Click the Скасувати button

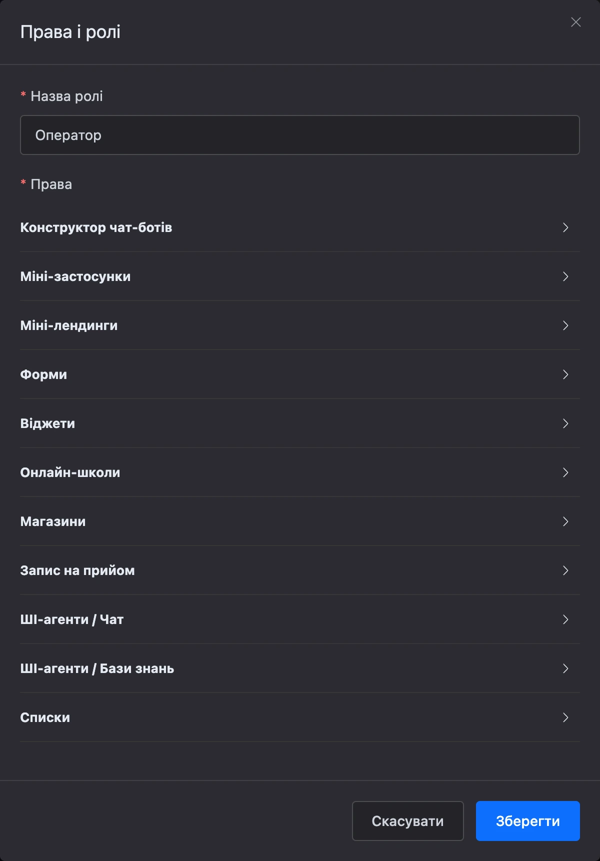pos(408,821)
